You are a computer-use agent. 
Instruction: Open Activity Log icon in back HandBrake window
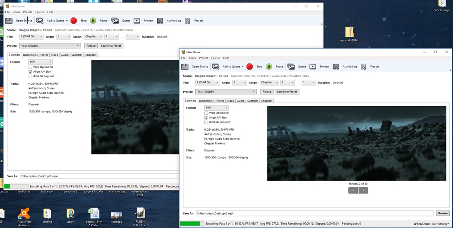click(x=160, y=21)
